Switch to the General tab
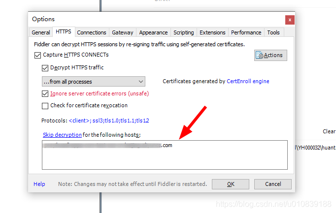Image resolution: width=336 pixels, height=213 pixels. pos(41,32)
